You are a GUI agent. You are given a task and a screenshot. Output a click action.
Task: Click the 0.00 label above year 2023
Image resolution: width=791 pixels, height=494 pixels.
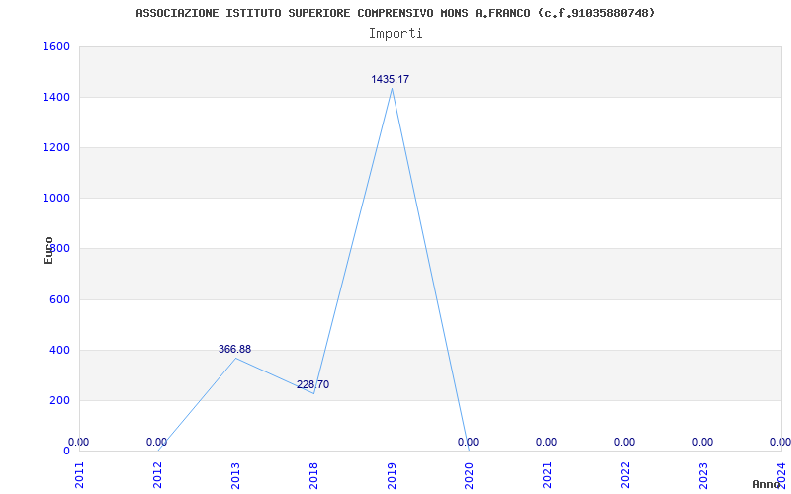[703, 442]
